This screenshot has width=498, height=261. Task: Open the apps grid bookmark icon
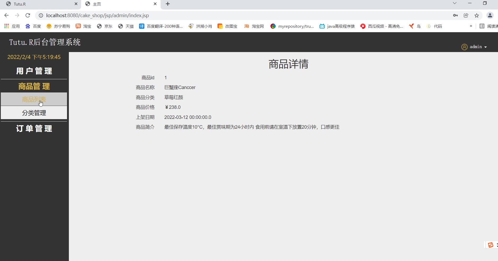7,26
